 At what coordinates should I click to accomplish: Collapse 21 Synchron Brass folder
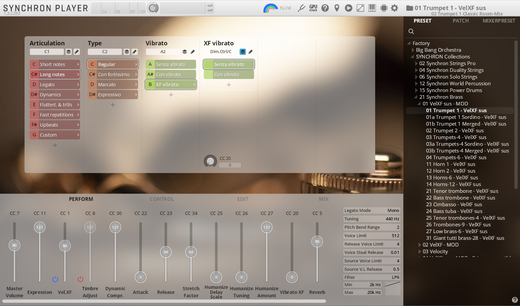tap(416, 97)
